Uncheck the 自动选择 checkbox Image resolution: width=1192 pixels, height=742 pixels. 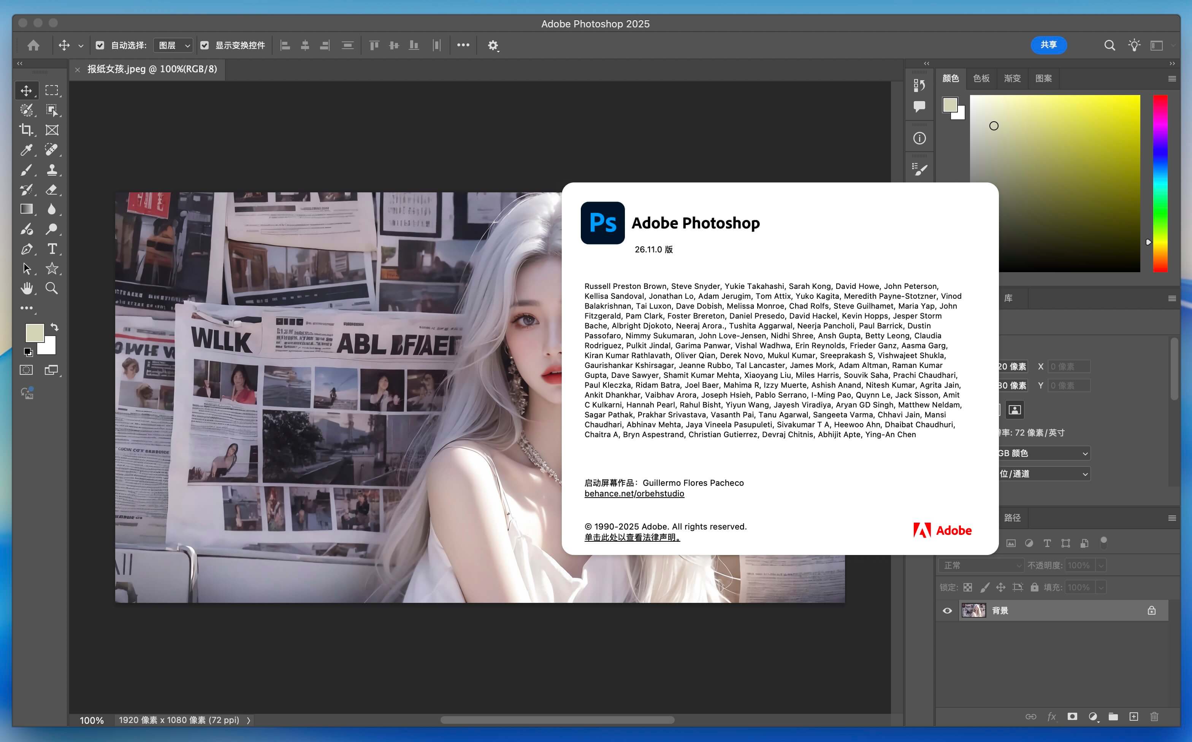coord(100,45)
